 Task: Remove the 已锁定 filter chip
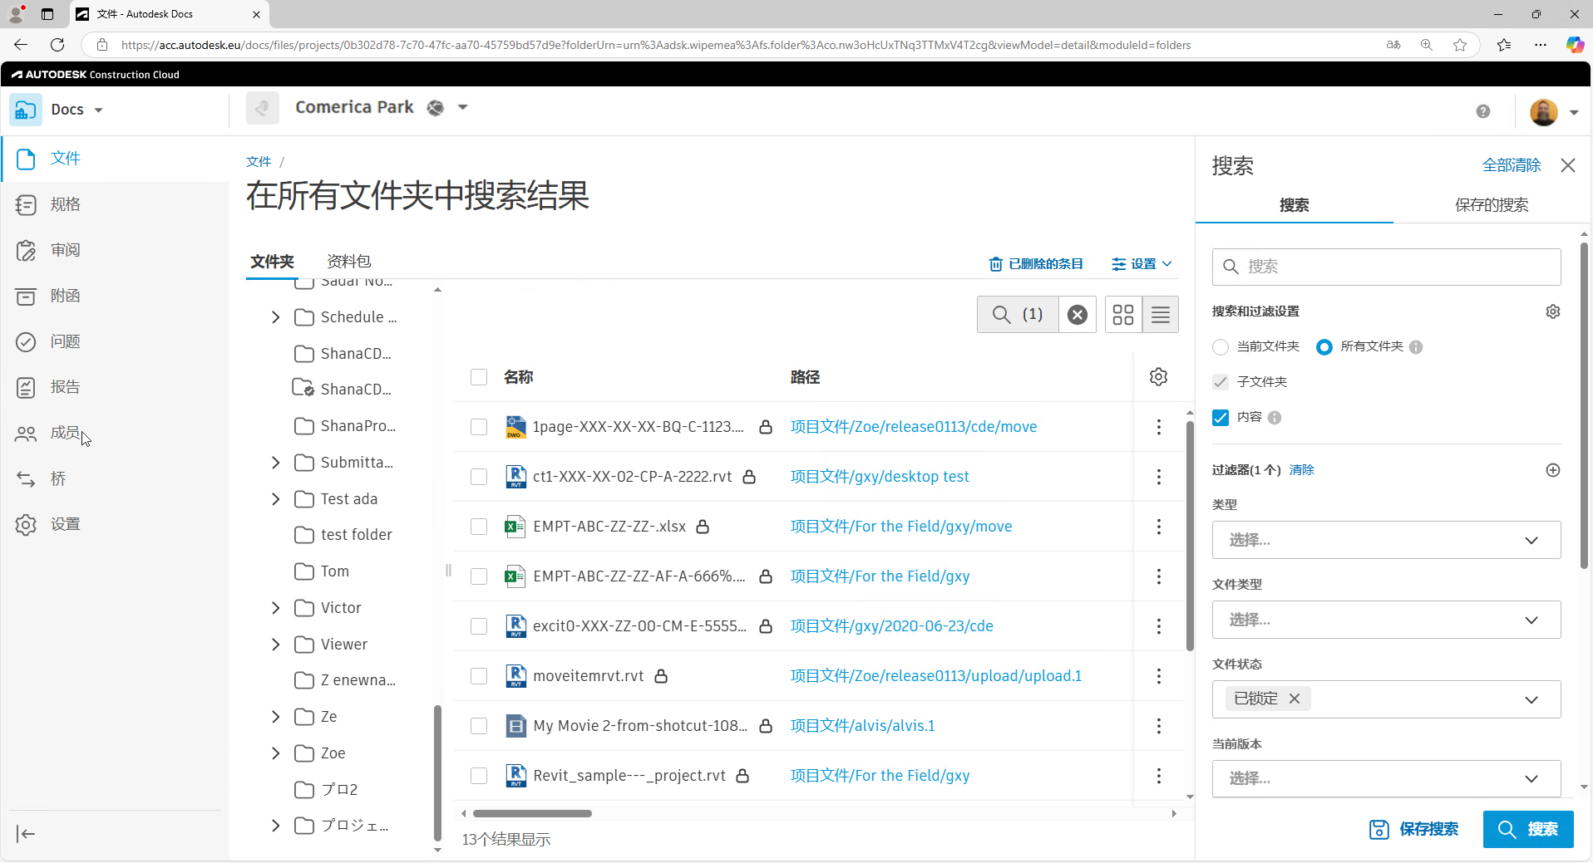tap(1295, 699)
